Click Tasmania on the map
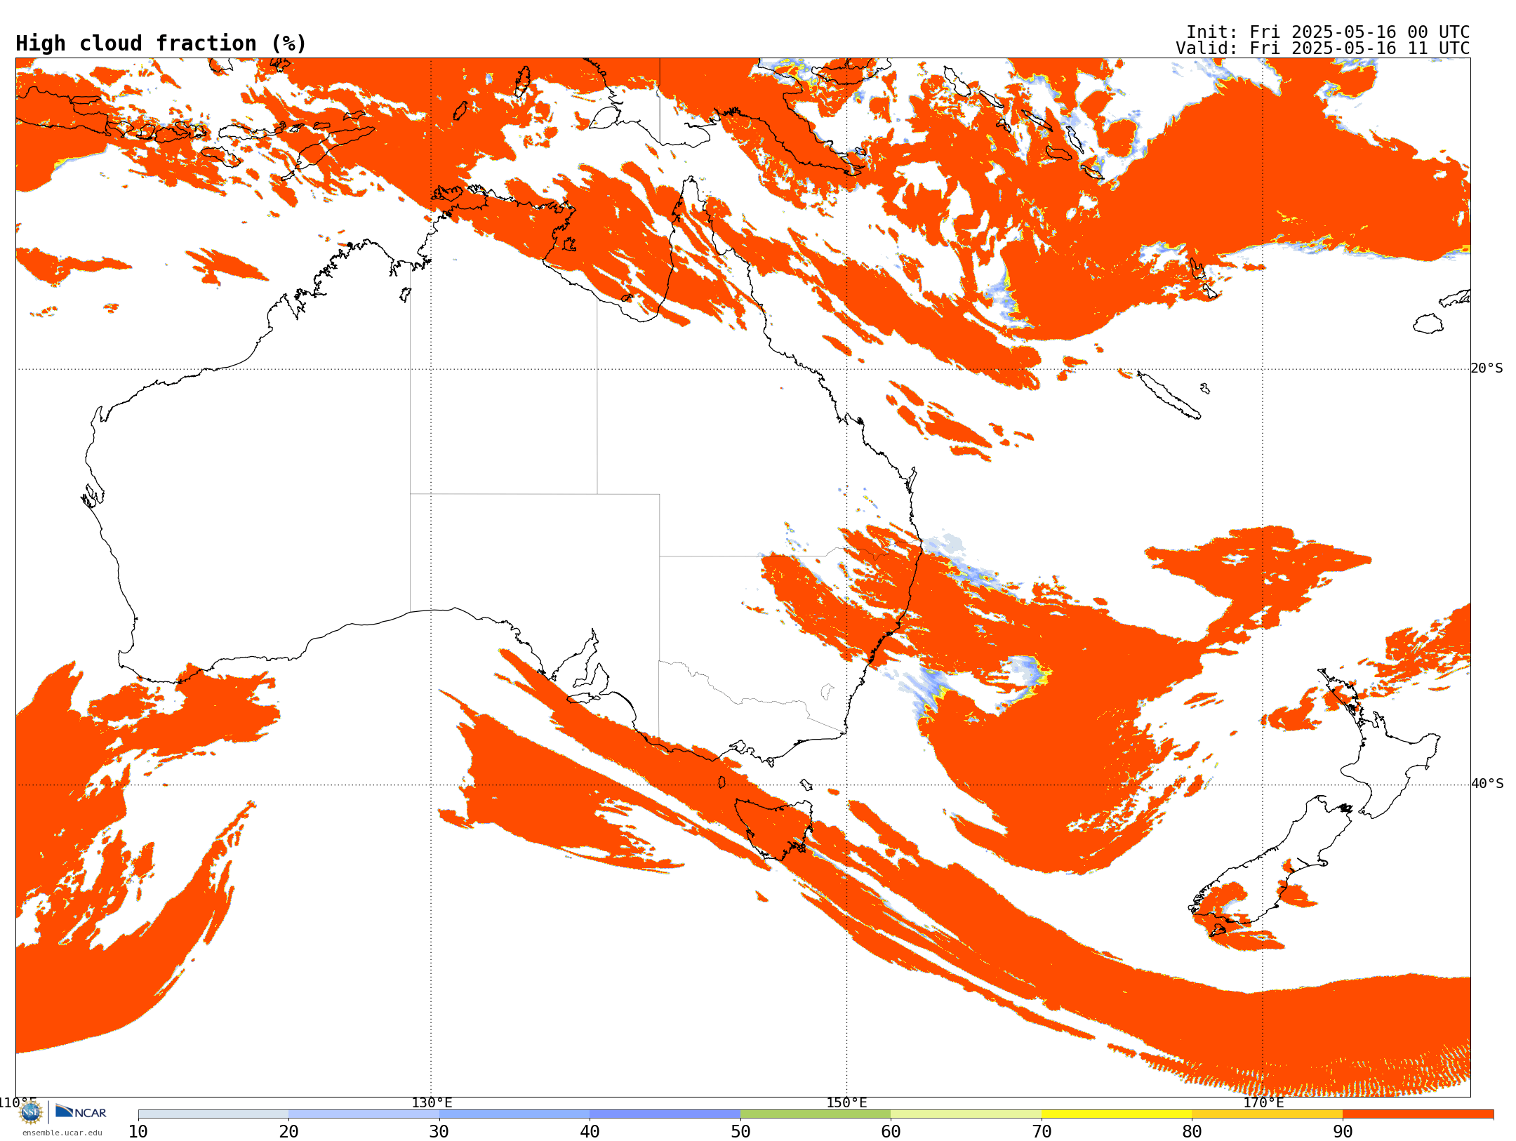 click(773, 828)
